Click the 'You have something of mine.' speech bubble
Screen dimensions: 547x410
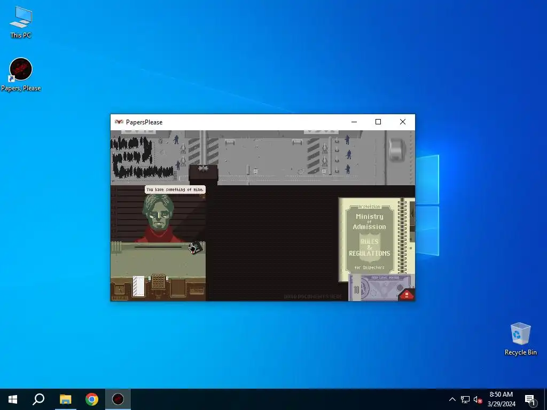tap(175, 190)
